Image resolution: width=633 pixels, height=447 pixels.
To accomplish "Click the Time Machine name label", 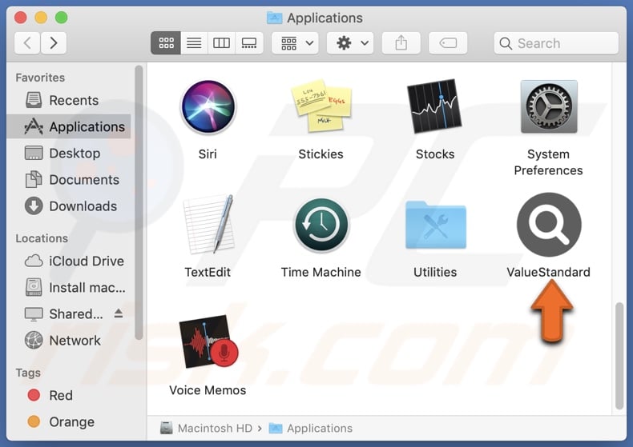I will [321, 272].
